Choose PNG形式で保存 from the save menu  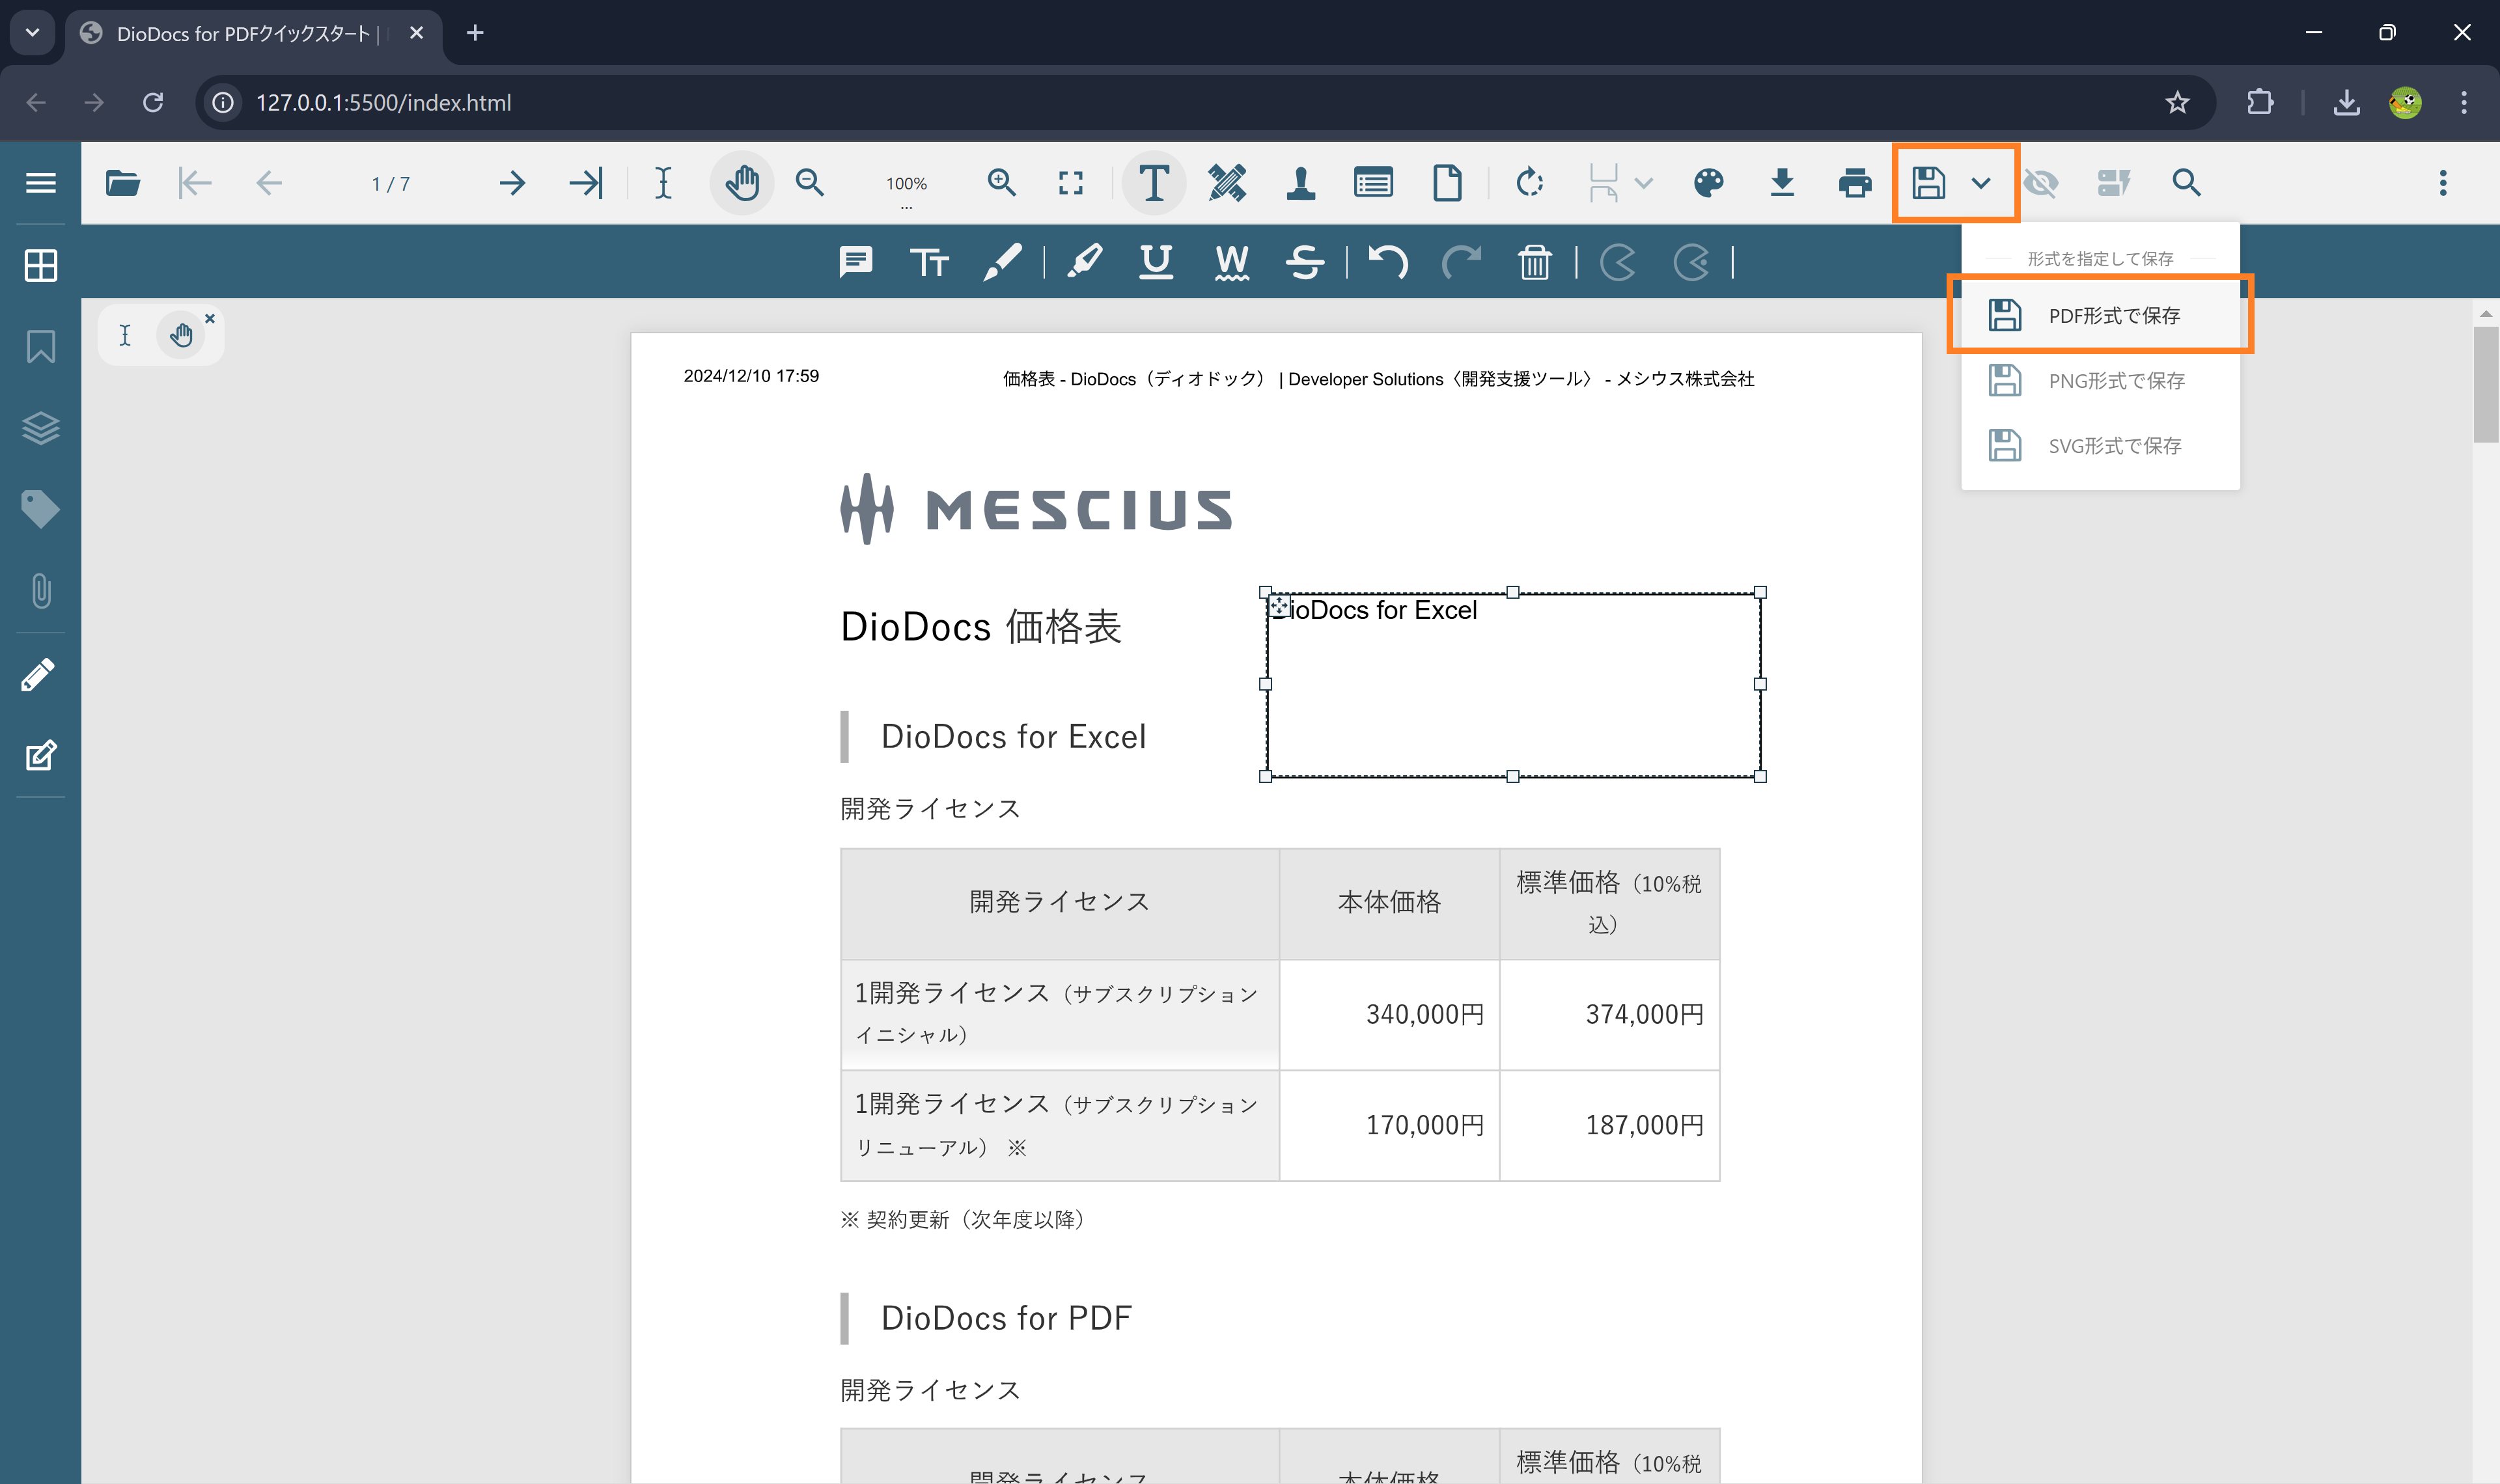click(x=2100, y=380)
